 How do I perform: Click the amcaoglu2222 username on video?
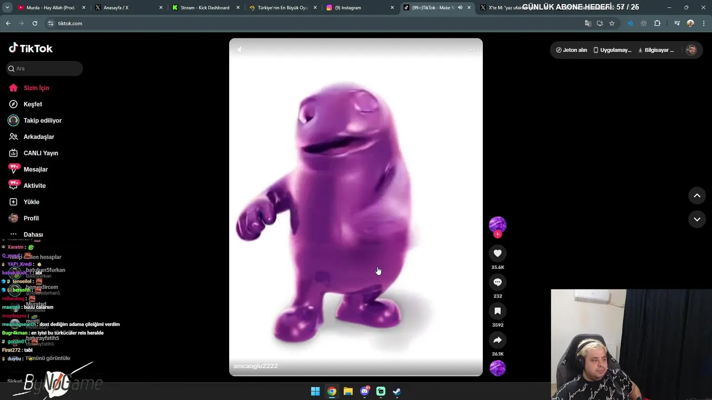(255, 366)
